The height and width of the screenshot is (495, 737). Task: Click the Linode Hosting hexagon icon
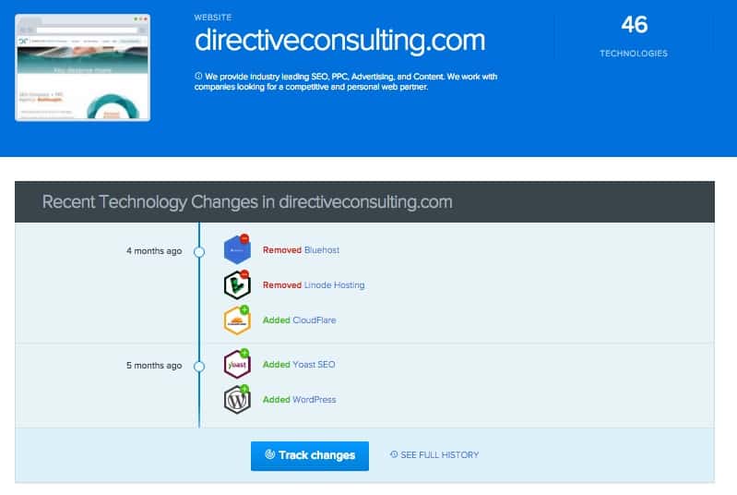coord(237,285)
